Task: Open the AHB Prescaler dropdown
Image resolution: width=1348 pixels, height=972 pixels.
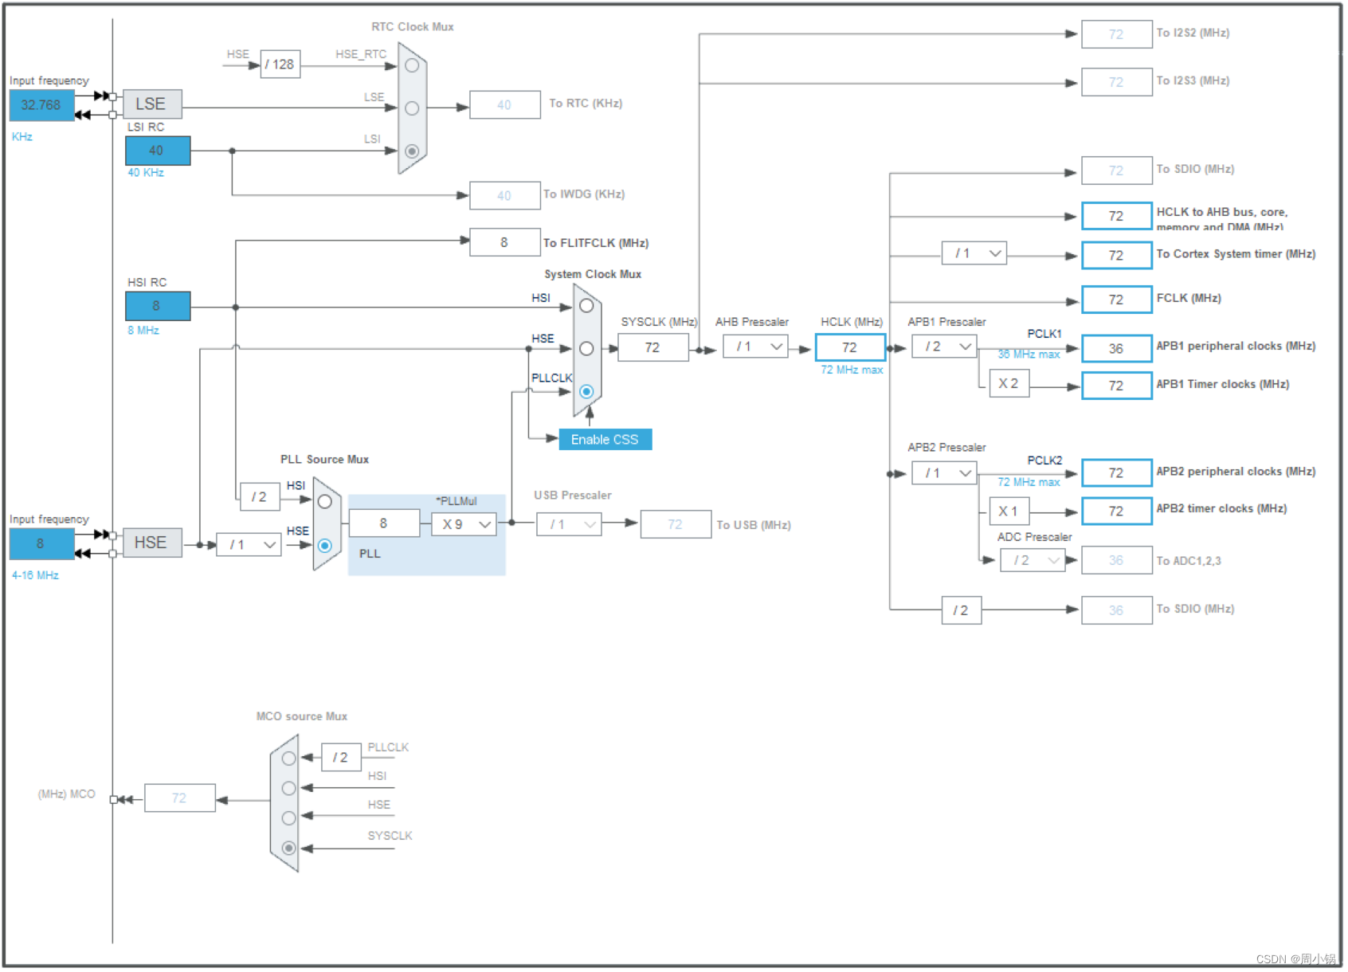Action: click(x=754, y=347)
